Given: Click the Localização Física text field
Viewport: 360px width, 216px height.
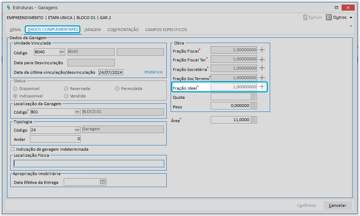Looking at the screenshot, I should tap(89, 163).
